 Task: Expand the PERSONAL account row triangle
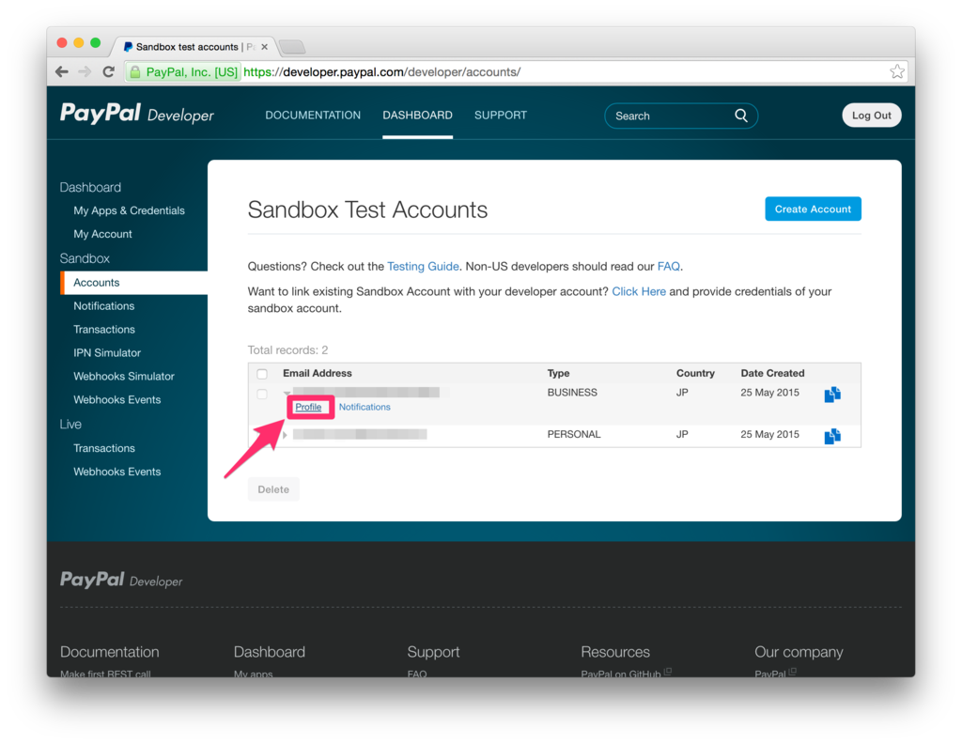pos(285,435)
